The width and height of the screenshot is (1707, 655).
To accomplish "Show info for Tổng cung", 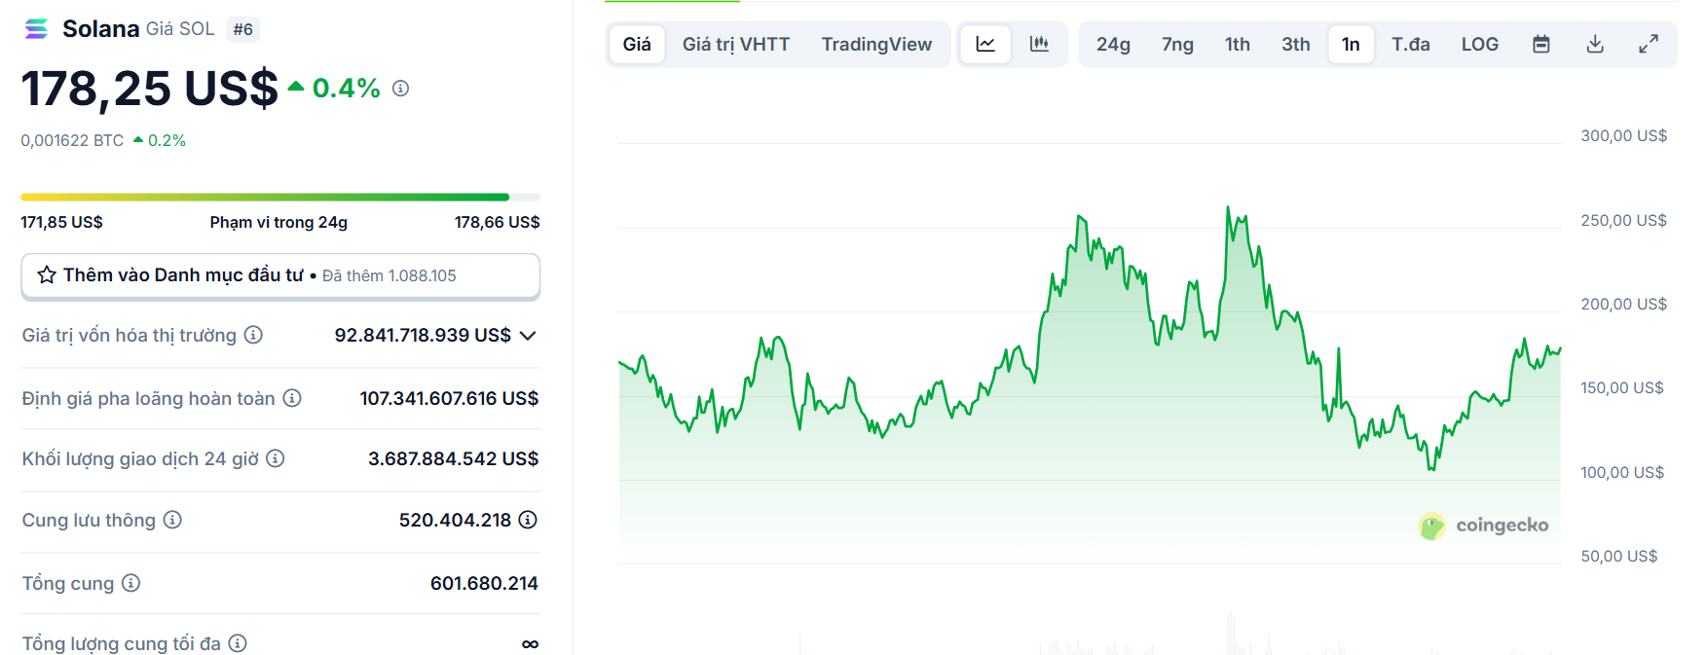I will (x=130, y=583).
